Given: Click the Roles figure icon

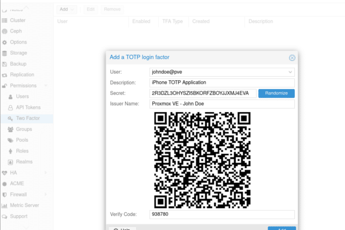Looking at the screenshot, I should coord(11,151).
